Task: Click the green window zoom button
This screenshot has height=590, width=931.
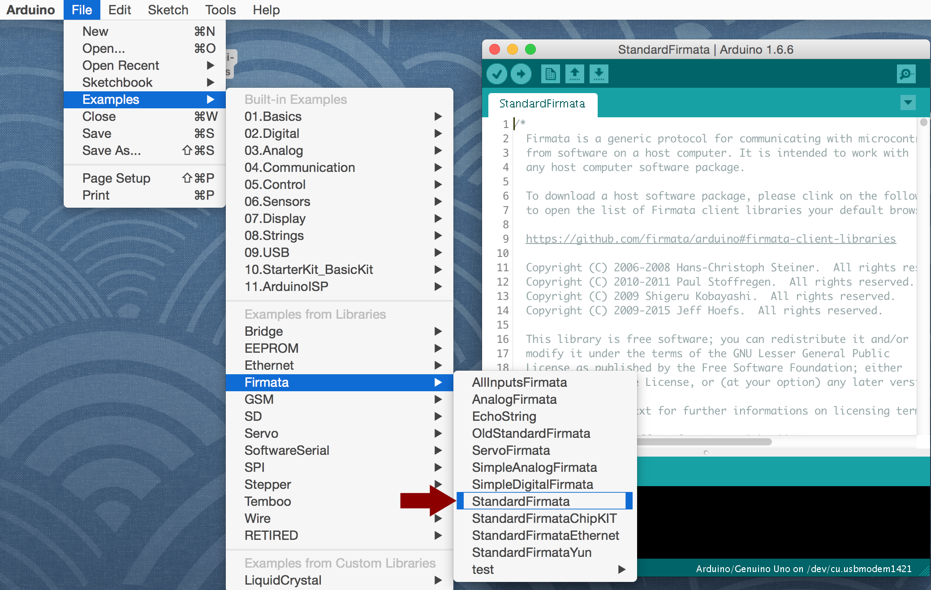Action: pyautogui.click(x=530, y=49)
